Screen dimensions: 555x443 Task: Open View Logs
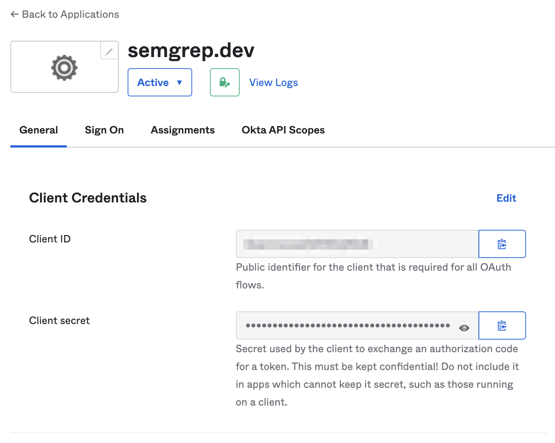pos(273,82)
